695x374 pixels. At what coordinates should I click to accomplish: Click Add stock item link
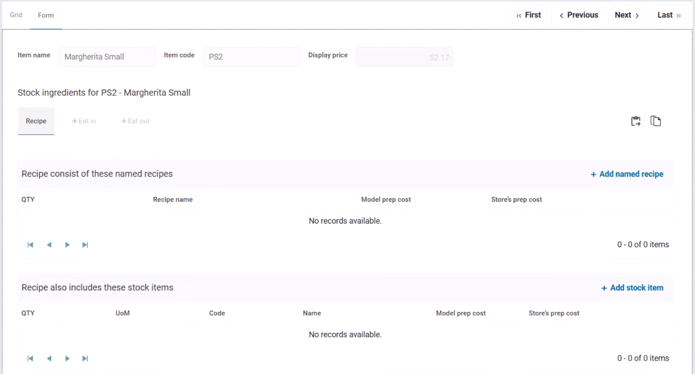632,288
